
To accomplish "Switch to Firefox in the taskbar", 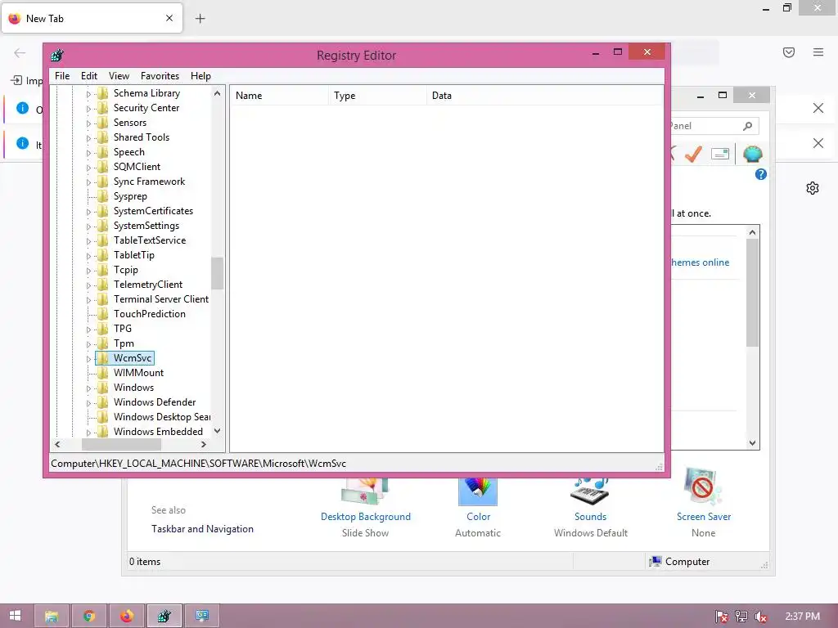I will (127, 616).
